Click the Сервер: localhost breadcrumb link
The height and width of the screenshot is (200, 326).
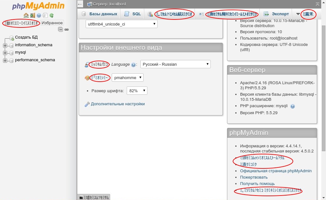click(110, 4)
